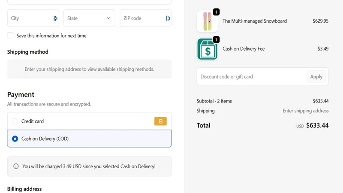Click the Enter shipping address summary text

pyautogui.click(x=306, y=111)
